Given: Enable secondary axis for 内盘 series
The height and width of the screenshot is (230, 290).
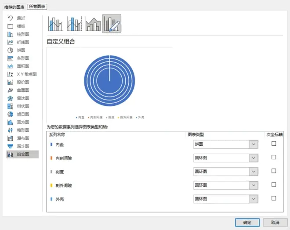Looking at the screenshot, I should pyautogui.click(x=274, y=144).
